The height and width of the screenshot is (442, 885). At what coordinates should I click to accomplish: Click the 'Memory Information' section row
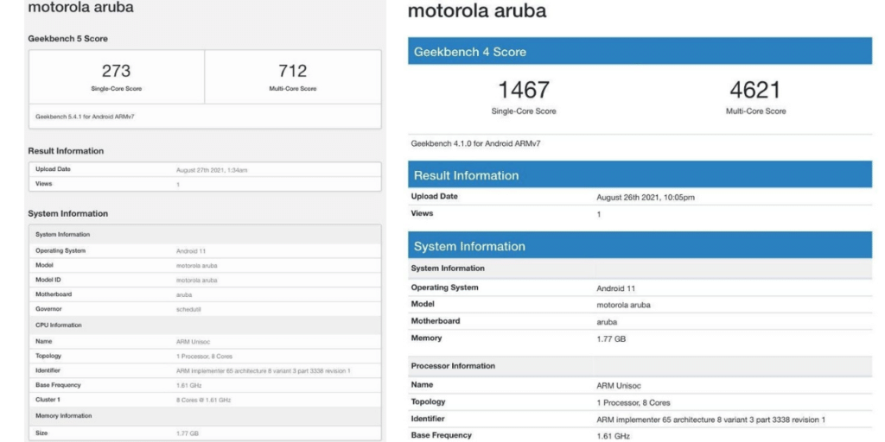pyautogui.click(x=205, y=416)
